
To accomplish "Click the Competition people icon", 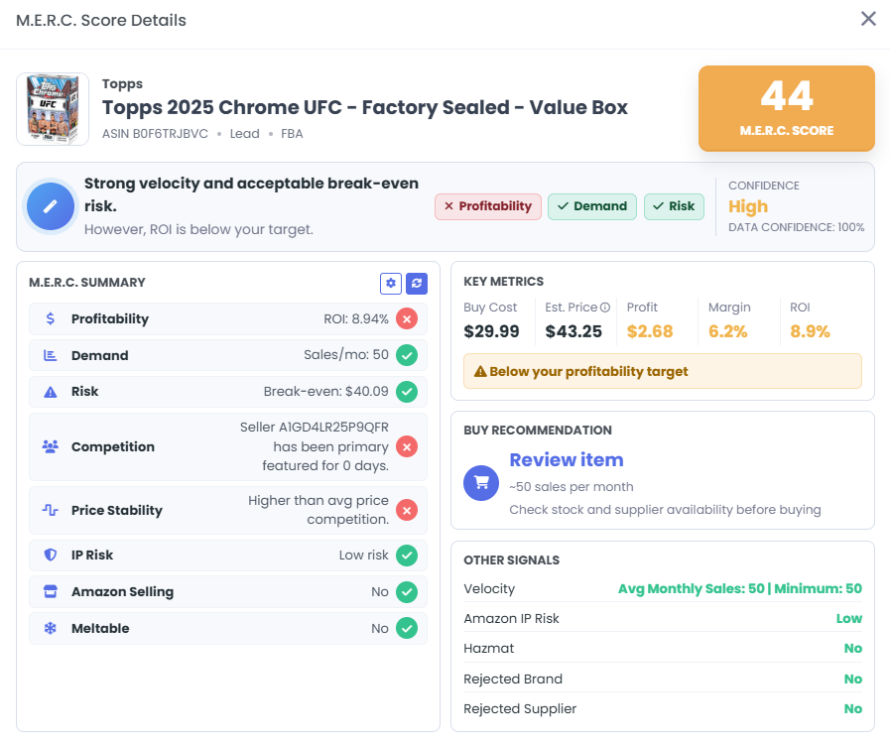I will (50, 446).
